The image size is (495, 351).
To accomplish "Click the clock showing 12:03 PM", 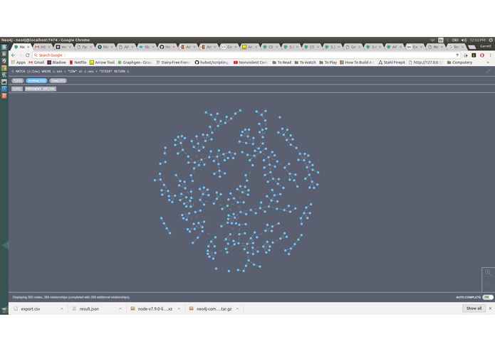I will pyautogui.click(x=477, y=40).
